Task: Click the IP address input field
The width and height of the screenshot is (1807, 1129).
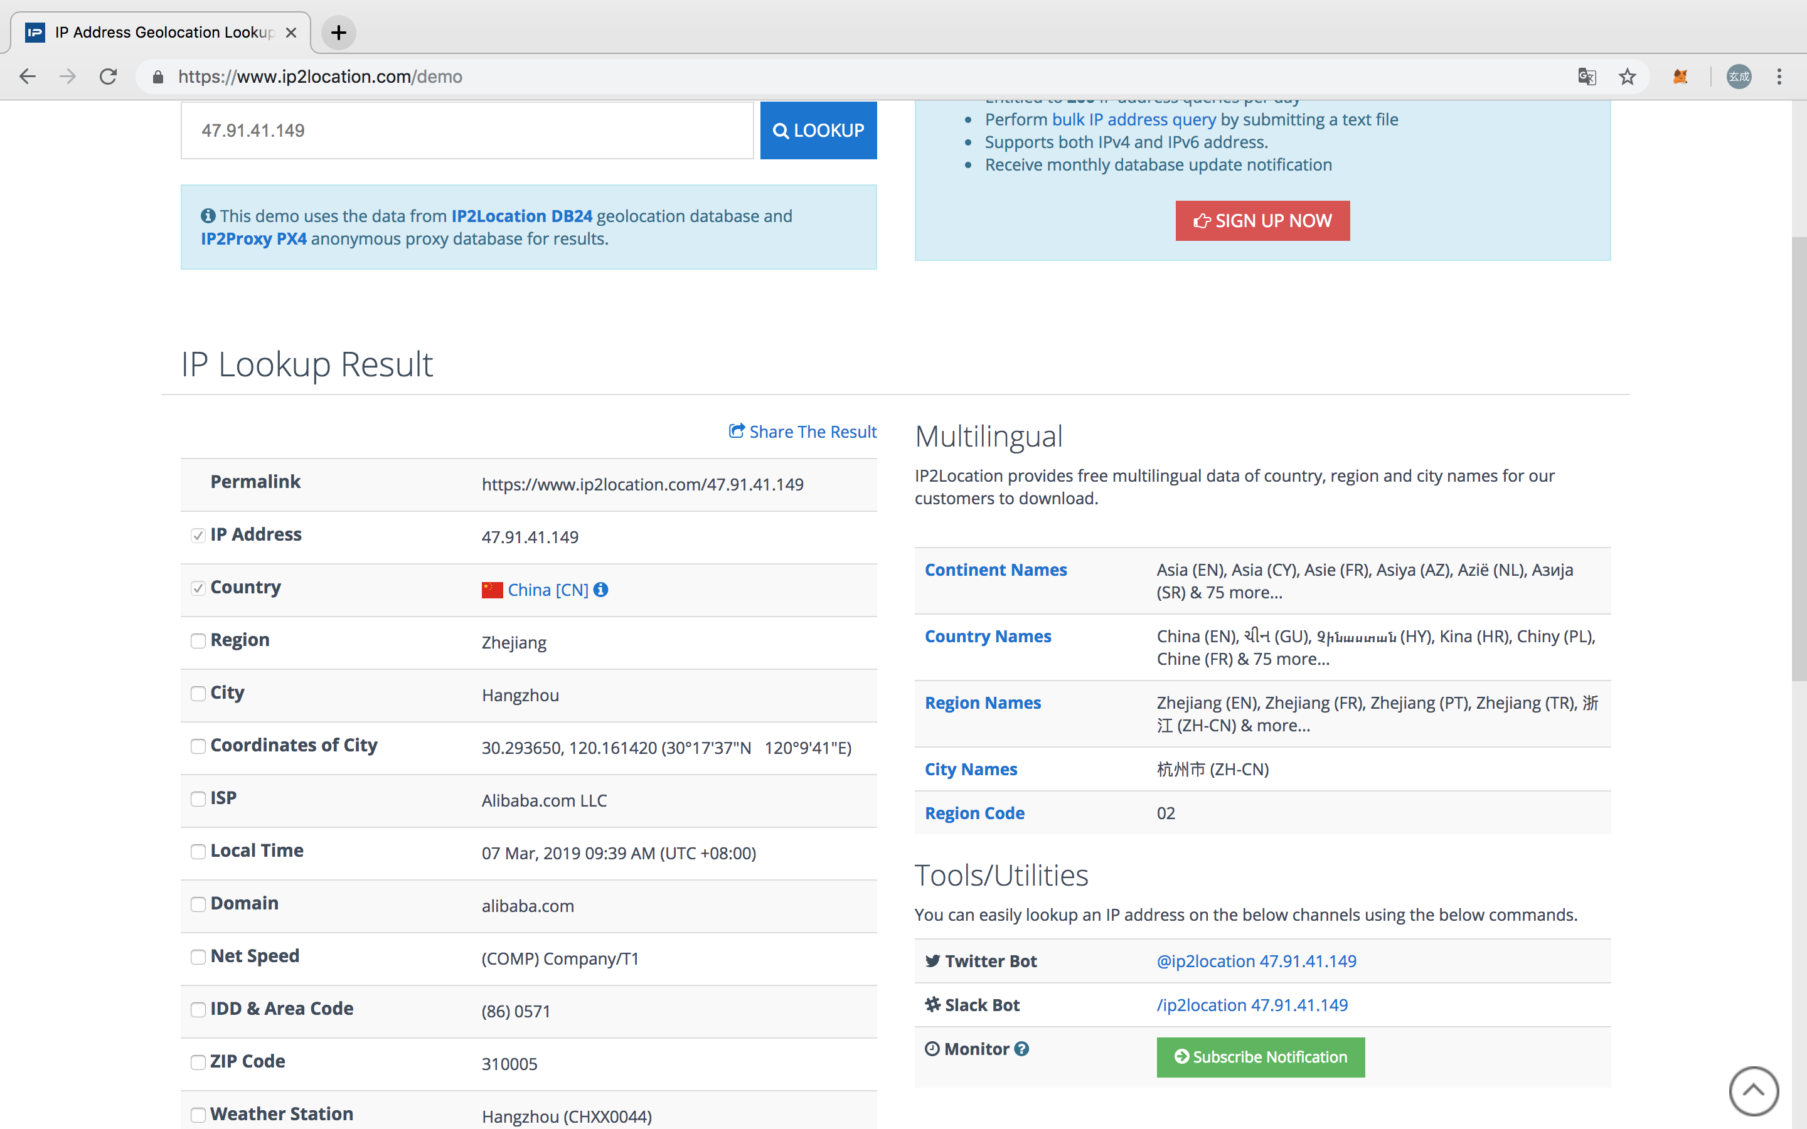Action: (467, 130)
